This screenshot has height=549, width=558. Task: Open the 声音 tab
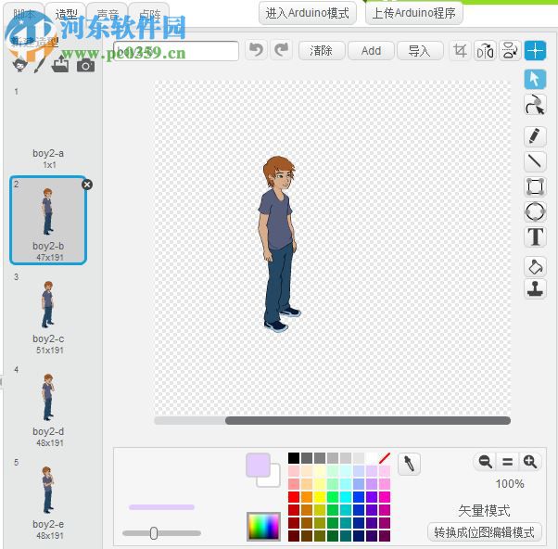click(x=108, y=15)
